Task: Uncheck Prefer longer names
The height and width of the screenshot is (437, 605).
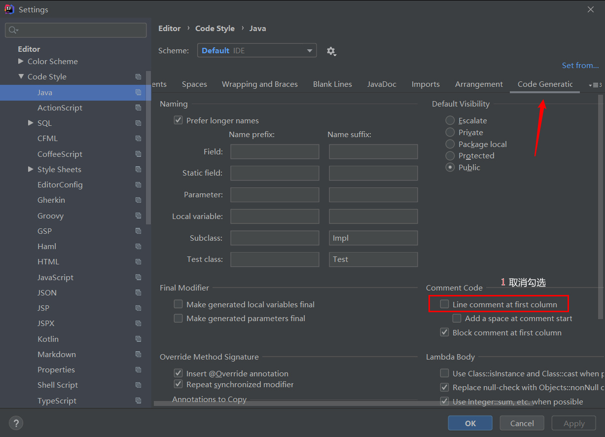Action: [178, 120]
